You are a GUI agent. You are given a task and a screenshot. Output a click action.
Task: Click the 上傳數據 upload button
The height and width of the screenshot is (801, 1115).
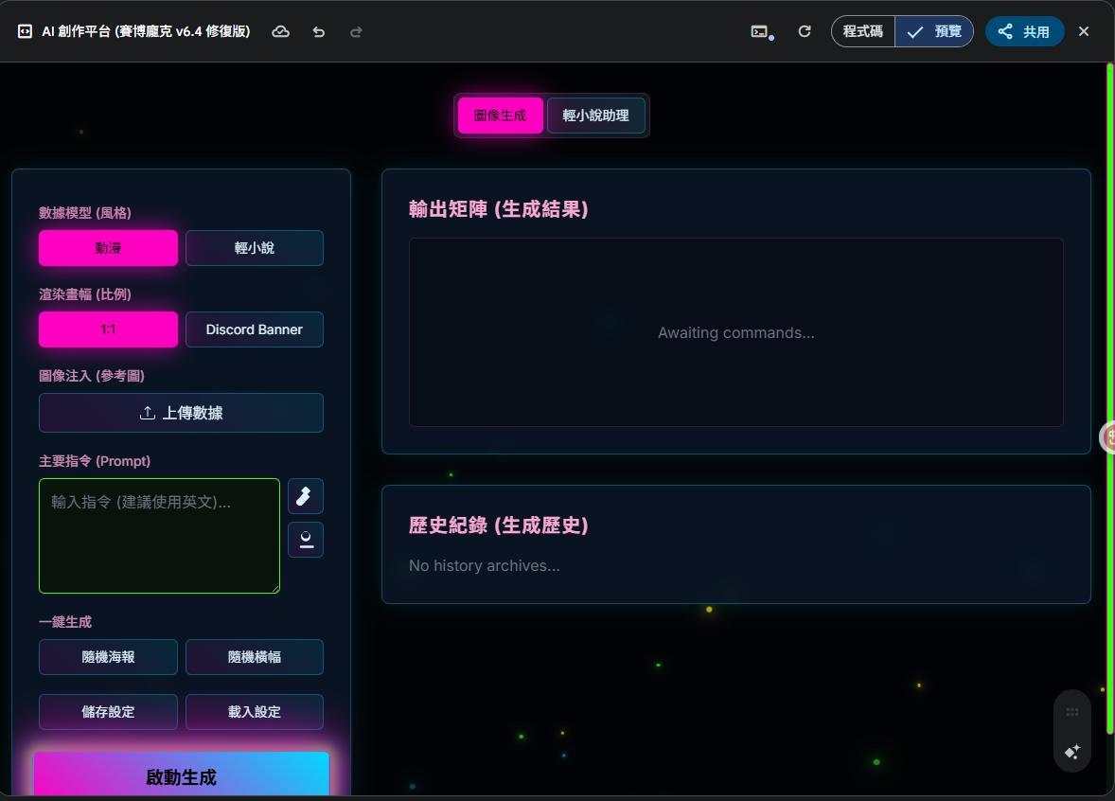click(181, 413)
